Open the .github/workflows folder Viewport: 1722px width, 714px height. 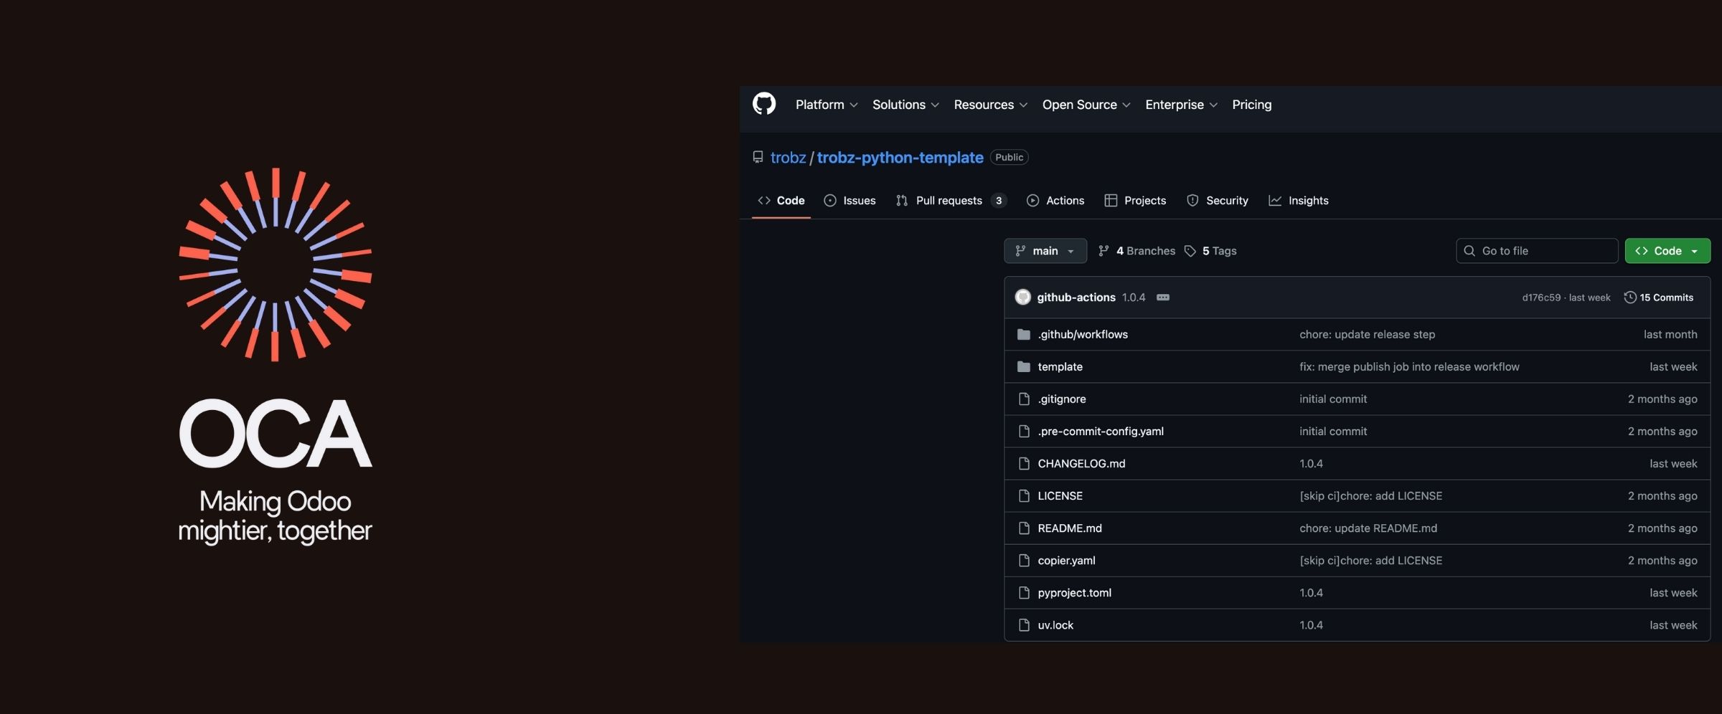[1082, 334]
